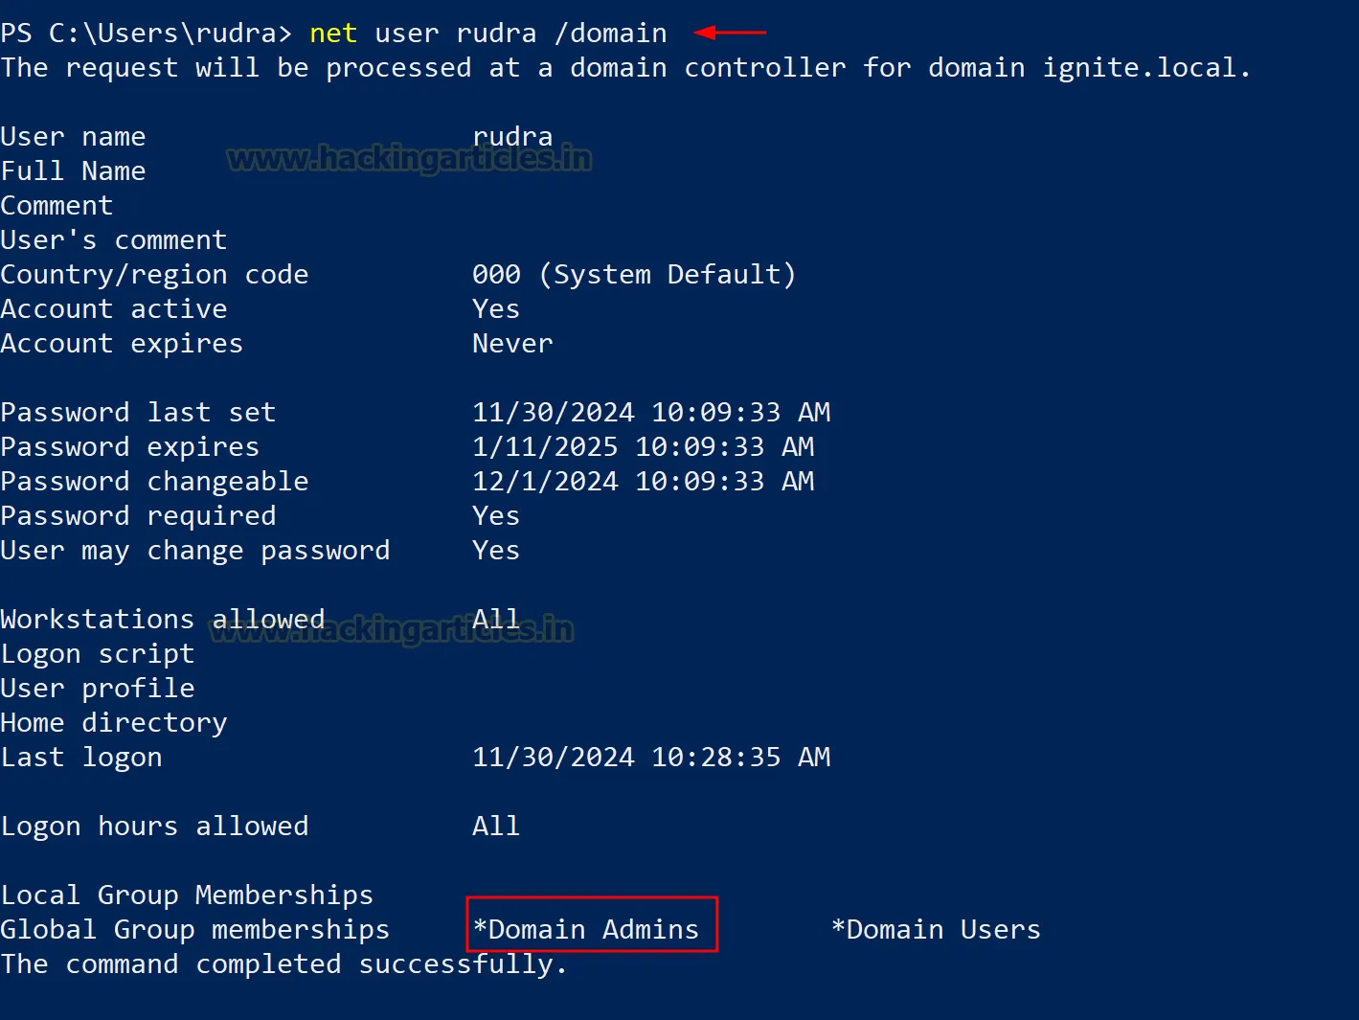The image size is (1359, 1020).
Task: Click the hackingarticles.in watermark near User name
Action: pyautogui.click(x=409, y=159)
